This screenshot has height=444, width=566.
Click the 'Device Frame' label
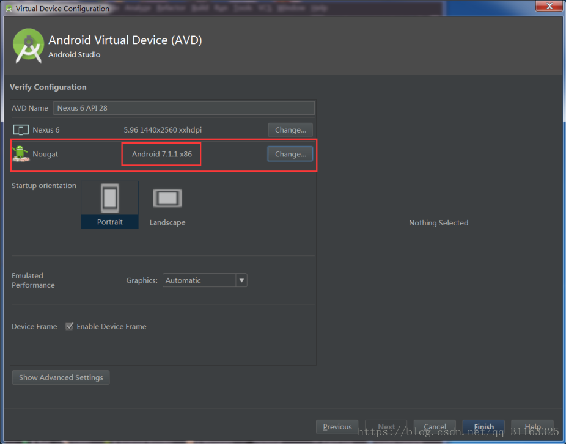[x=34, y=326]
